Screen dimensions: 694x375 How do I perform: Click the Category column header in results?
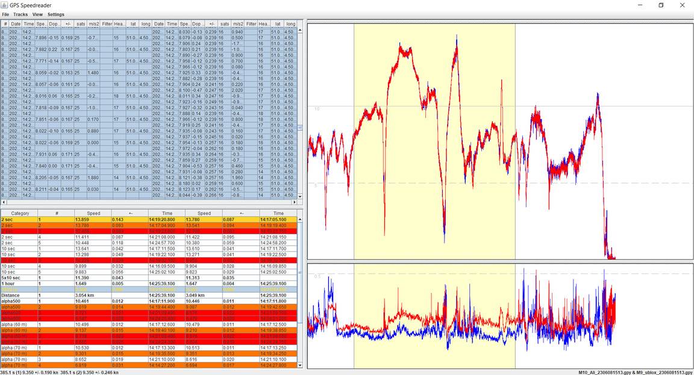19,213
